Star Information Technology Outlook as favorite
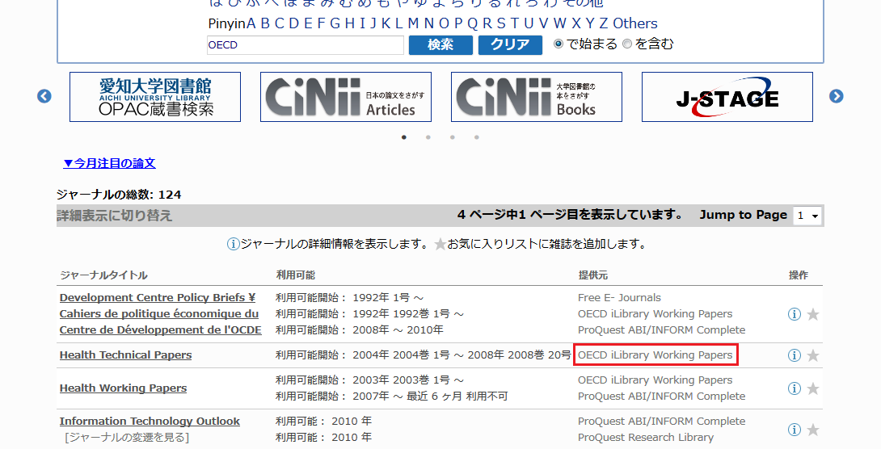The image size is (881, 449). 813,430
